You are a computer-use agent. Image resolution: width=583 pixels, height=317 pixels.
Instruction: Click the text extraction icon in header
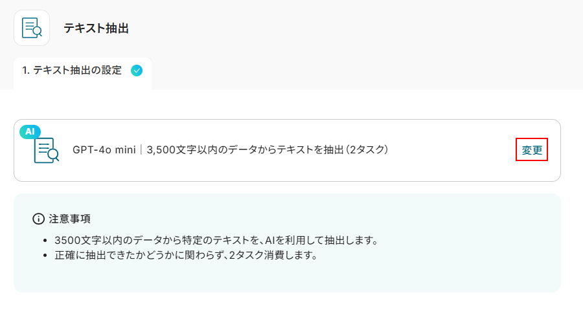point(32,28)
